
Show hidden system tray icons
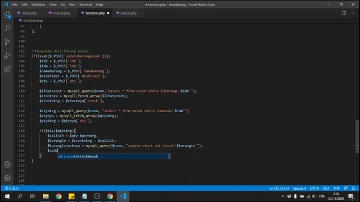[x=283, y=196]
